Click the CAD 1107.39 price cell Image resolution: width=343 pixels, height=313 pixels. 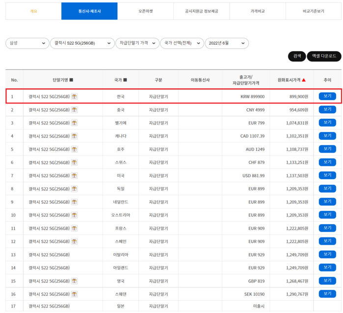pos(252,136)
